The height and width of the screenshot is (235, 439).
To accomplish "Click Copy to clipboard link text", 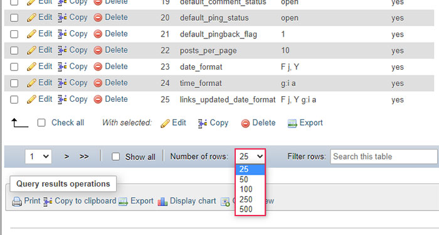I will click(x=85, y=201).
